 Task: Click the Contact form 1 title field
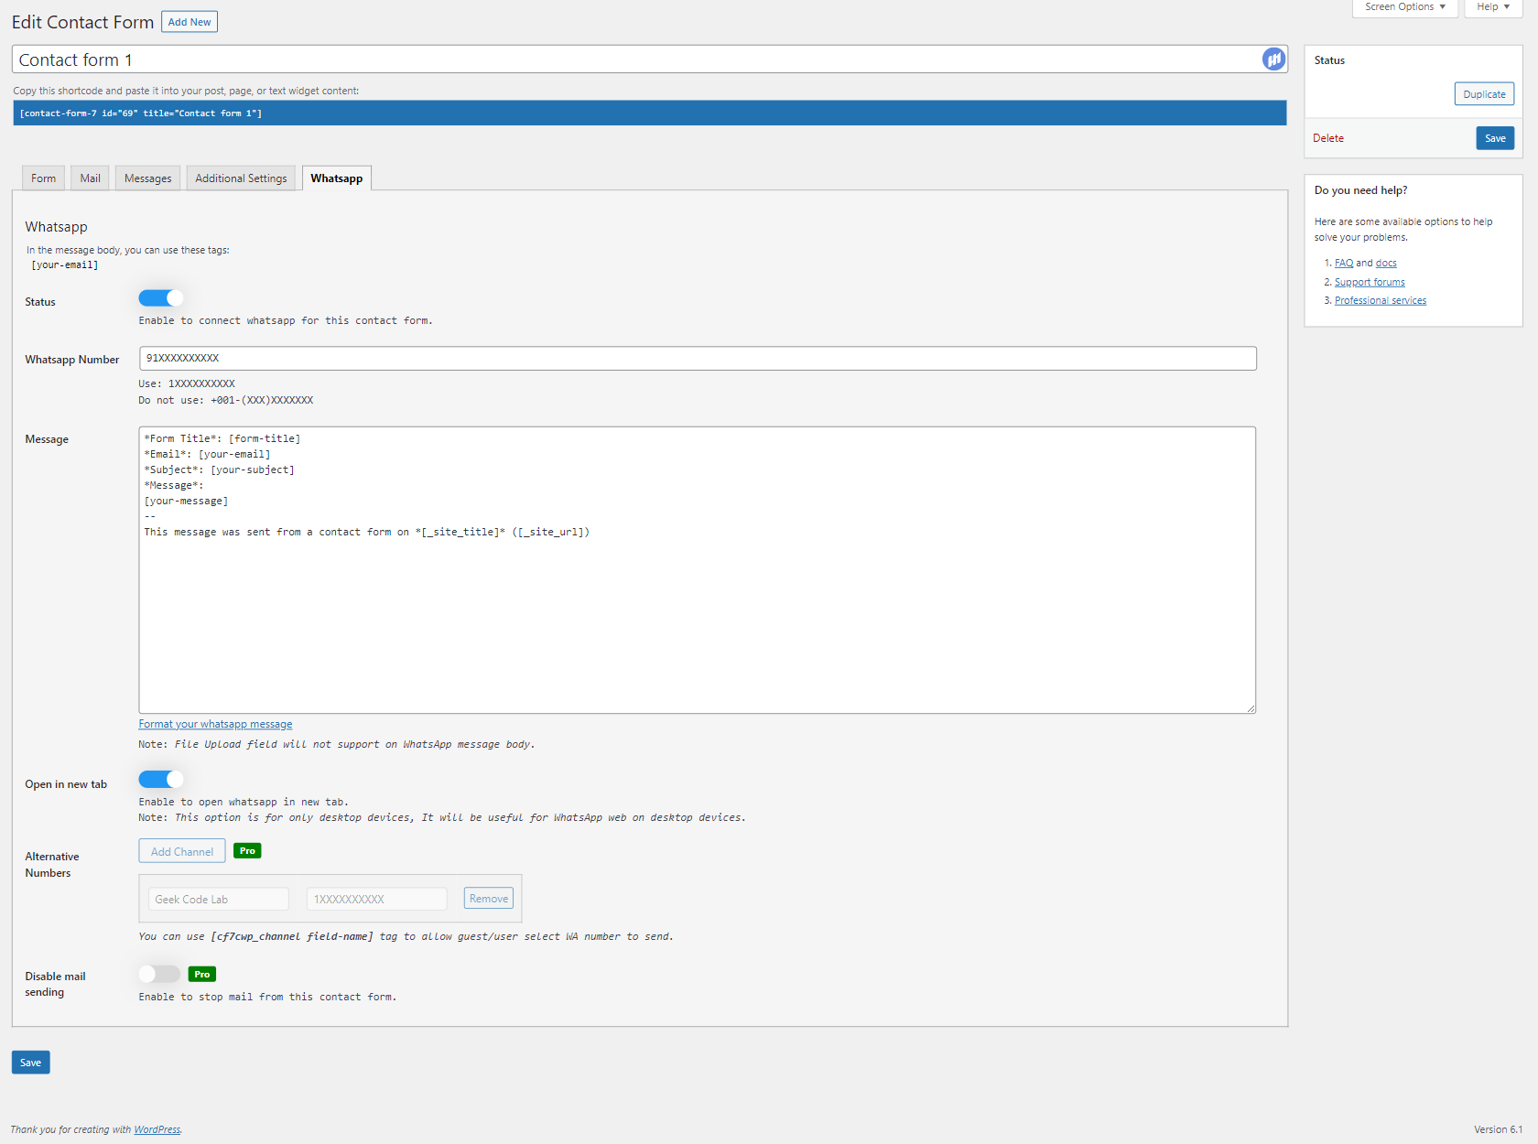click(x=650, y=59)
